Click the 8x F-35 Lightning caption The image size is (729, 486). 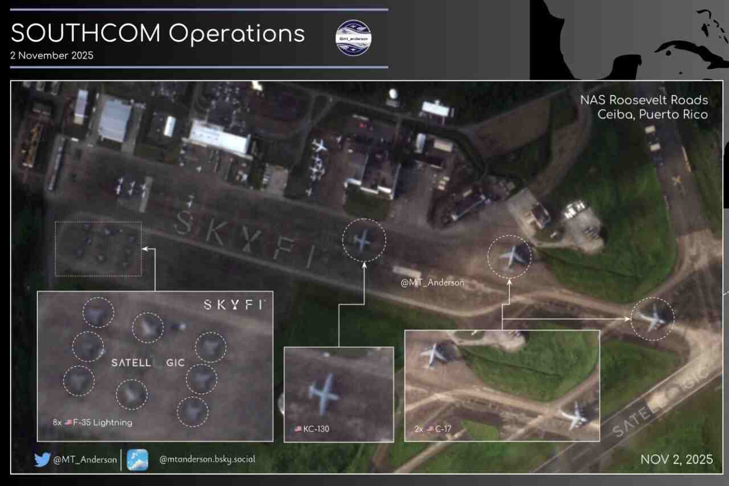point(92,423)
